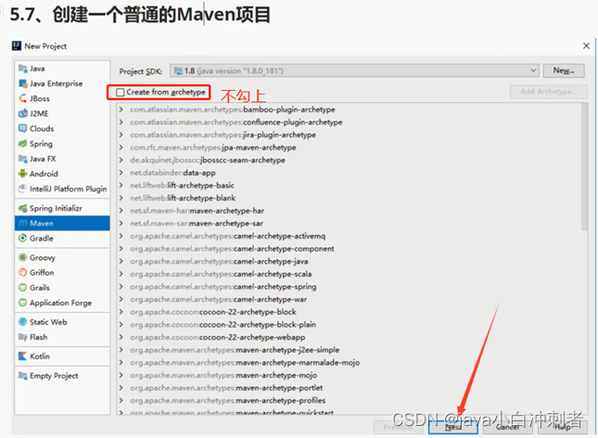Click the Android robot icon
598x438 pixels.
click(22, 174)
